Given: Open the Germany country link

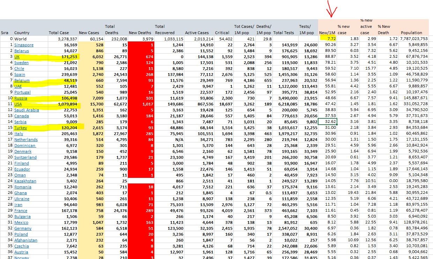Looking at the screenshot, I should (23, 228).
